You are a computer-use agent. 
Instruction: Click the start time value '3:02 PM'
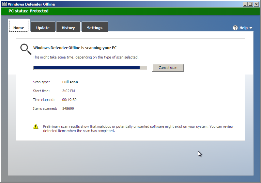point(69,91)
